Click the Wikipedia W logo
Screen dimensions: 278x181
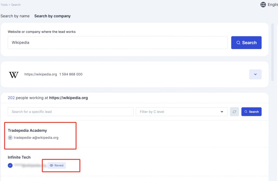click(x=14, y=75)
